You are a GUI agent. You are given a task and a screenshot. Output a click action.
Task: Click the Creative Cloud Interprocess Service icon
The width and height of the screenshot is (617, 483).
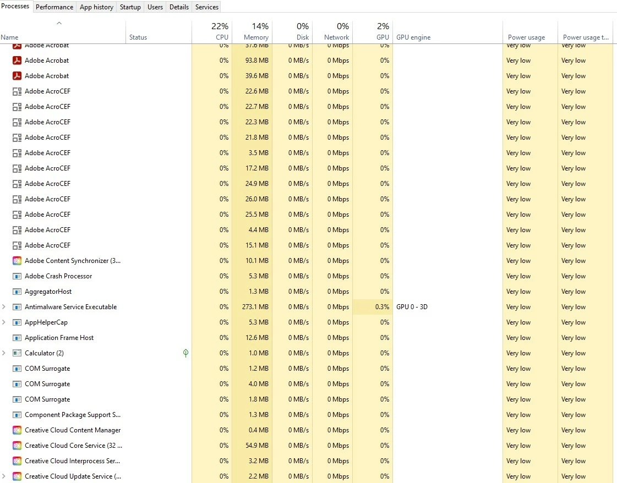(17, 460)
